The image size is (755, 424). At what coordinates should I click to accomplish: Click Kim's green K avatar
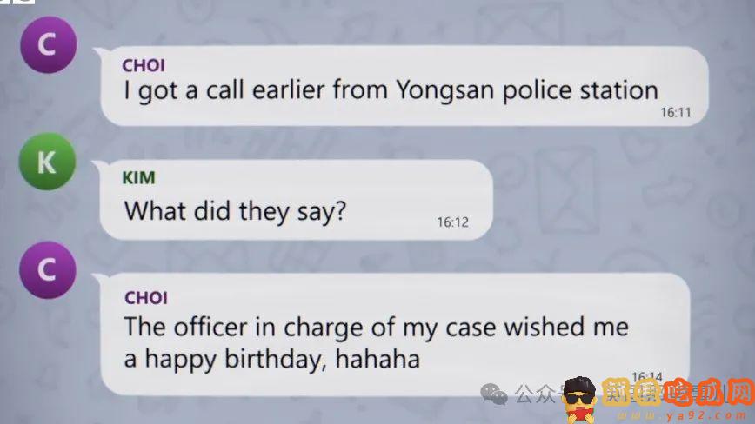tap(47, 162)
